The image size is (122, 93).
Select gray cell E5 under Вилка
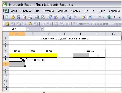(x=81, y=55)
